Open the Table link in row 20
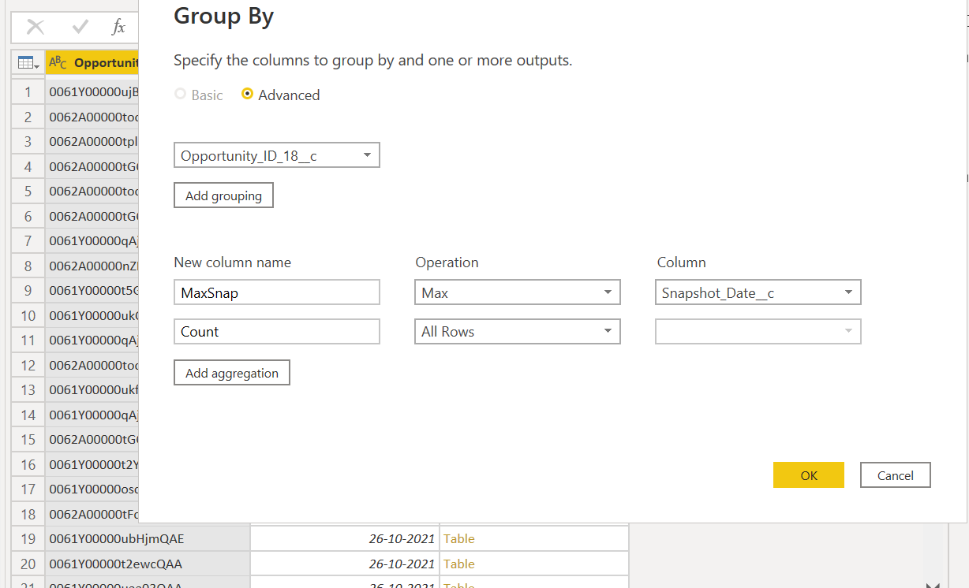 [x=459, y=564]
